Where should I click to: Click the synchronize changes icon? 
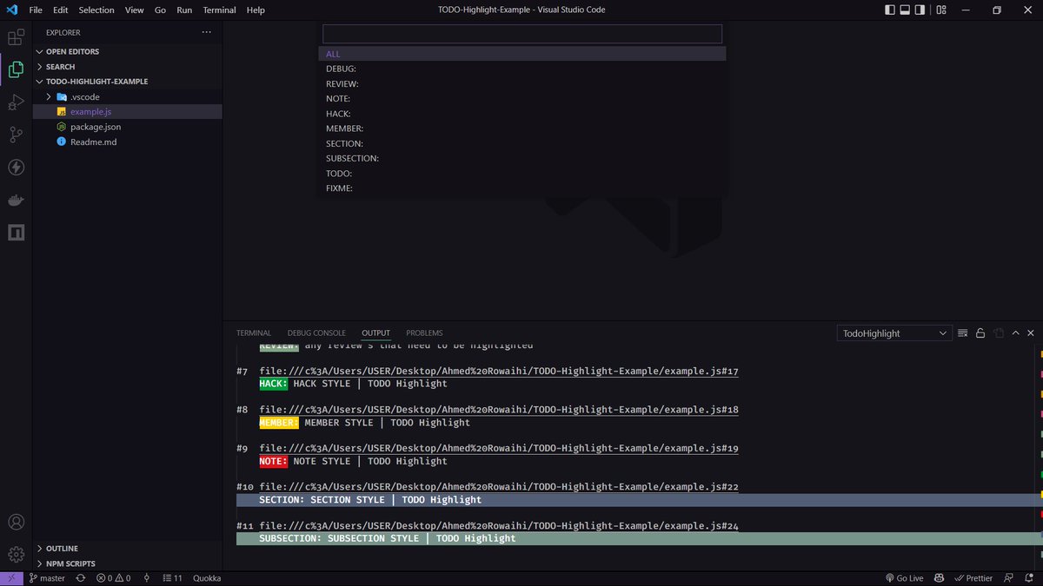point(81,578)
